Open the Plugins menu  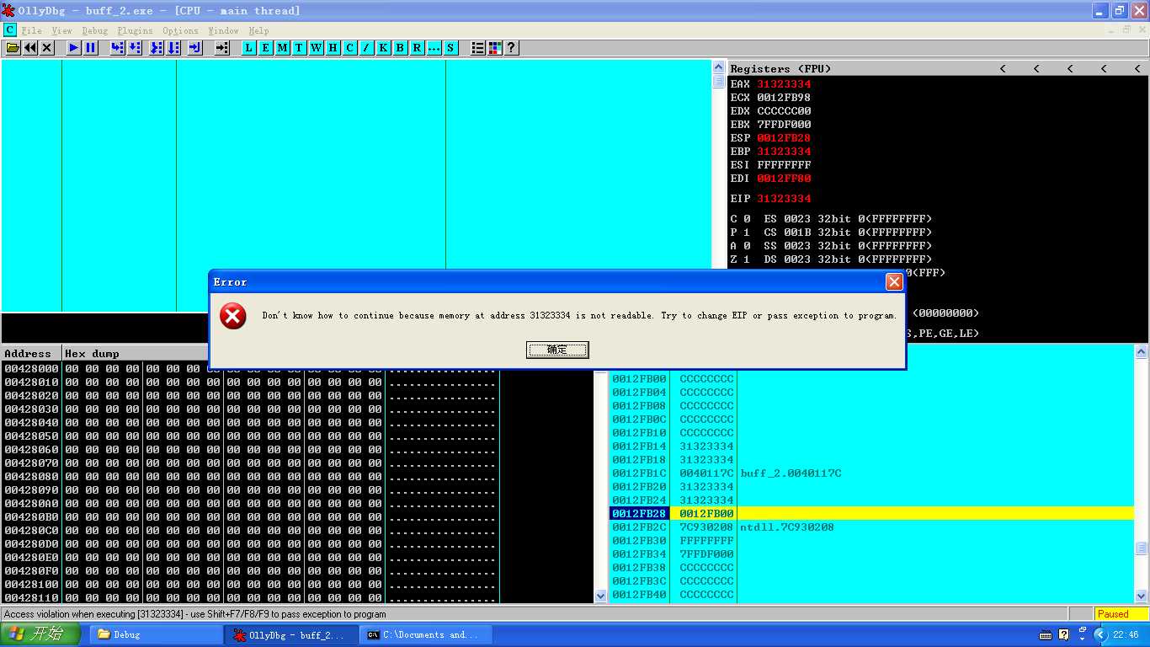point(135,30)
